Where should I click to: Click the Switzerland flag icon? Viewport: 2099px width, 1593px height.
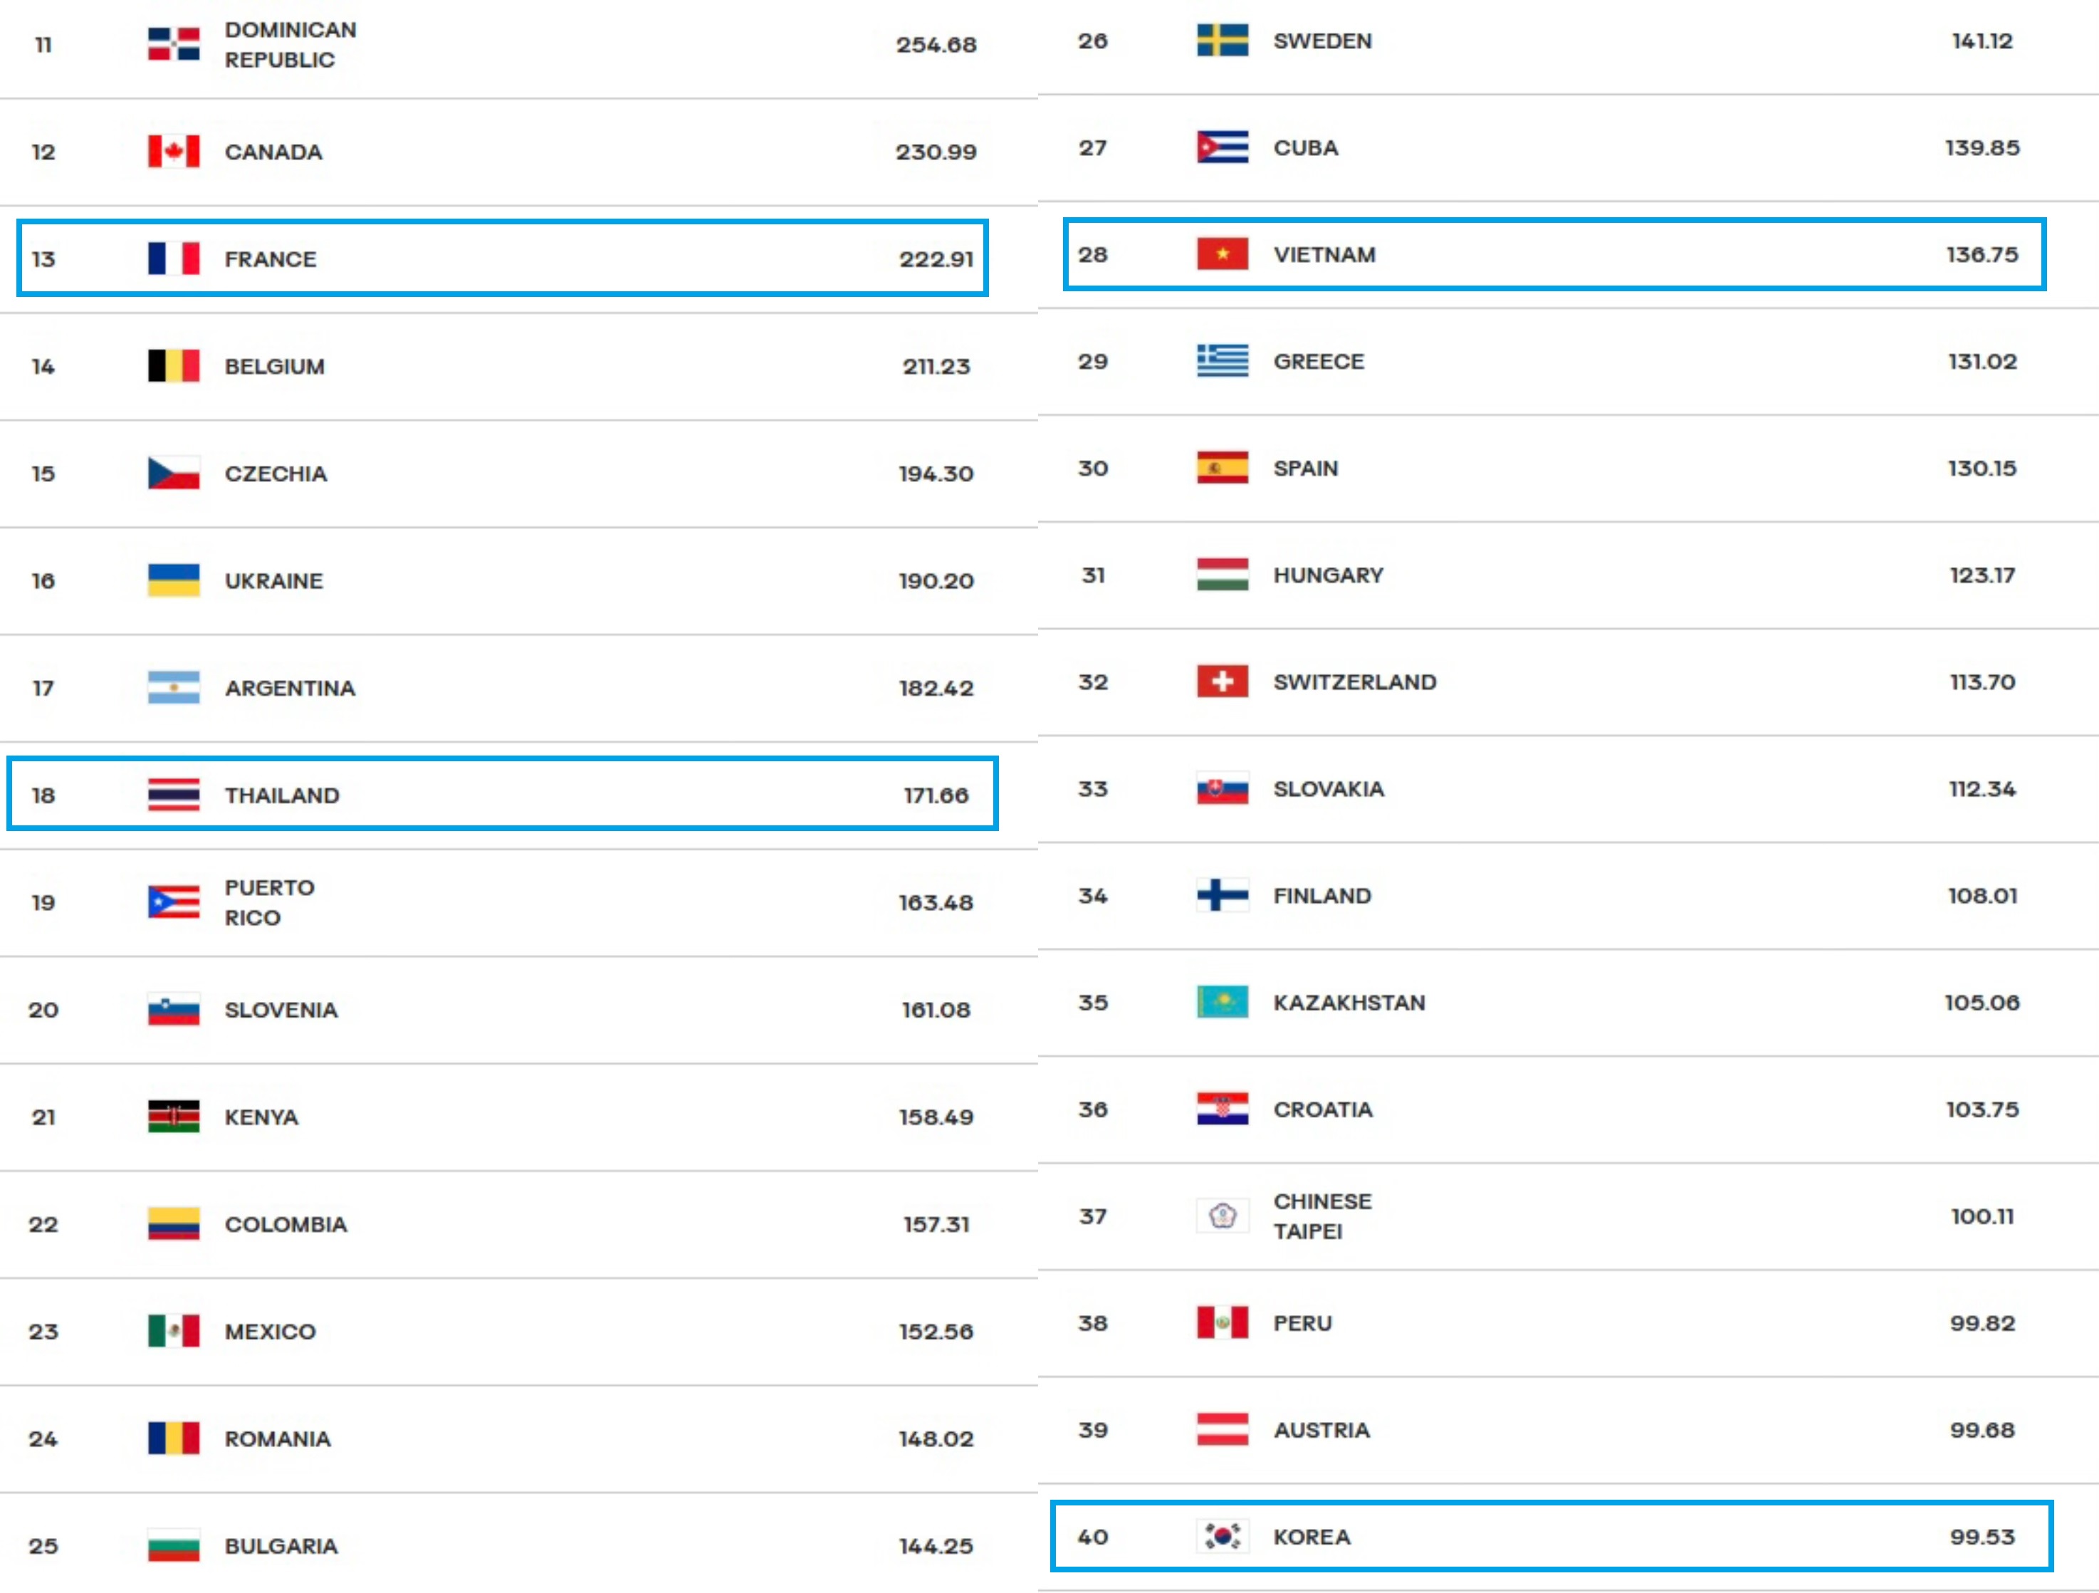(x=1223, y=681)
